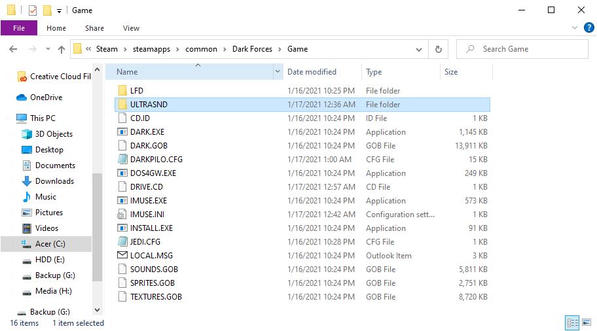
Task: Go back with the Back arrow
Action: click(13, 49)
